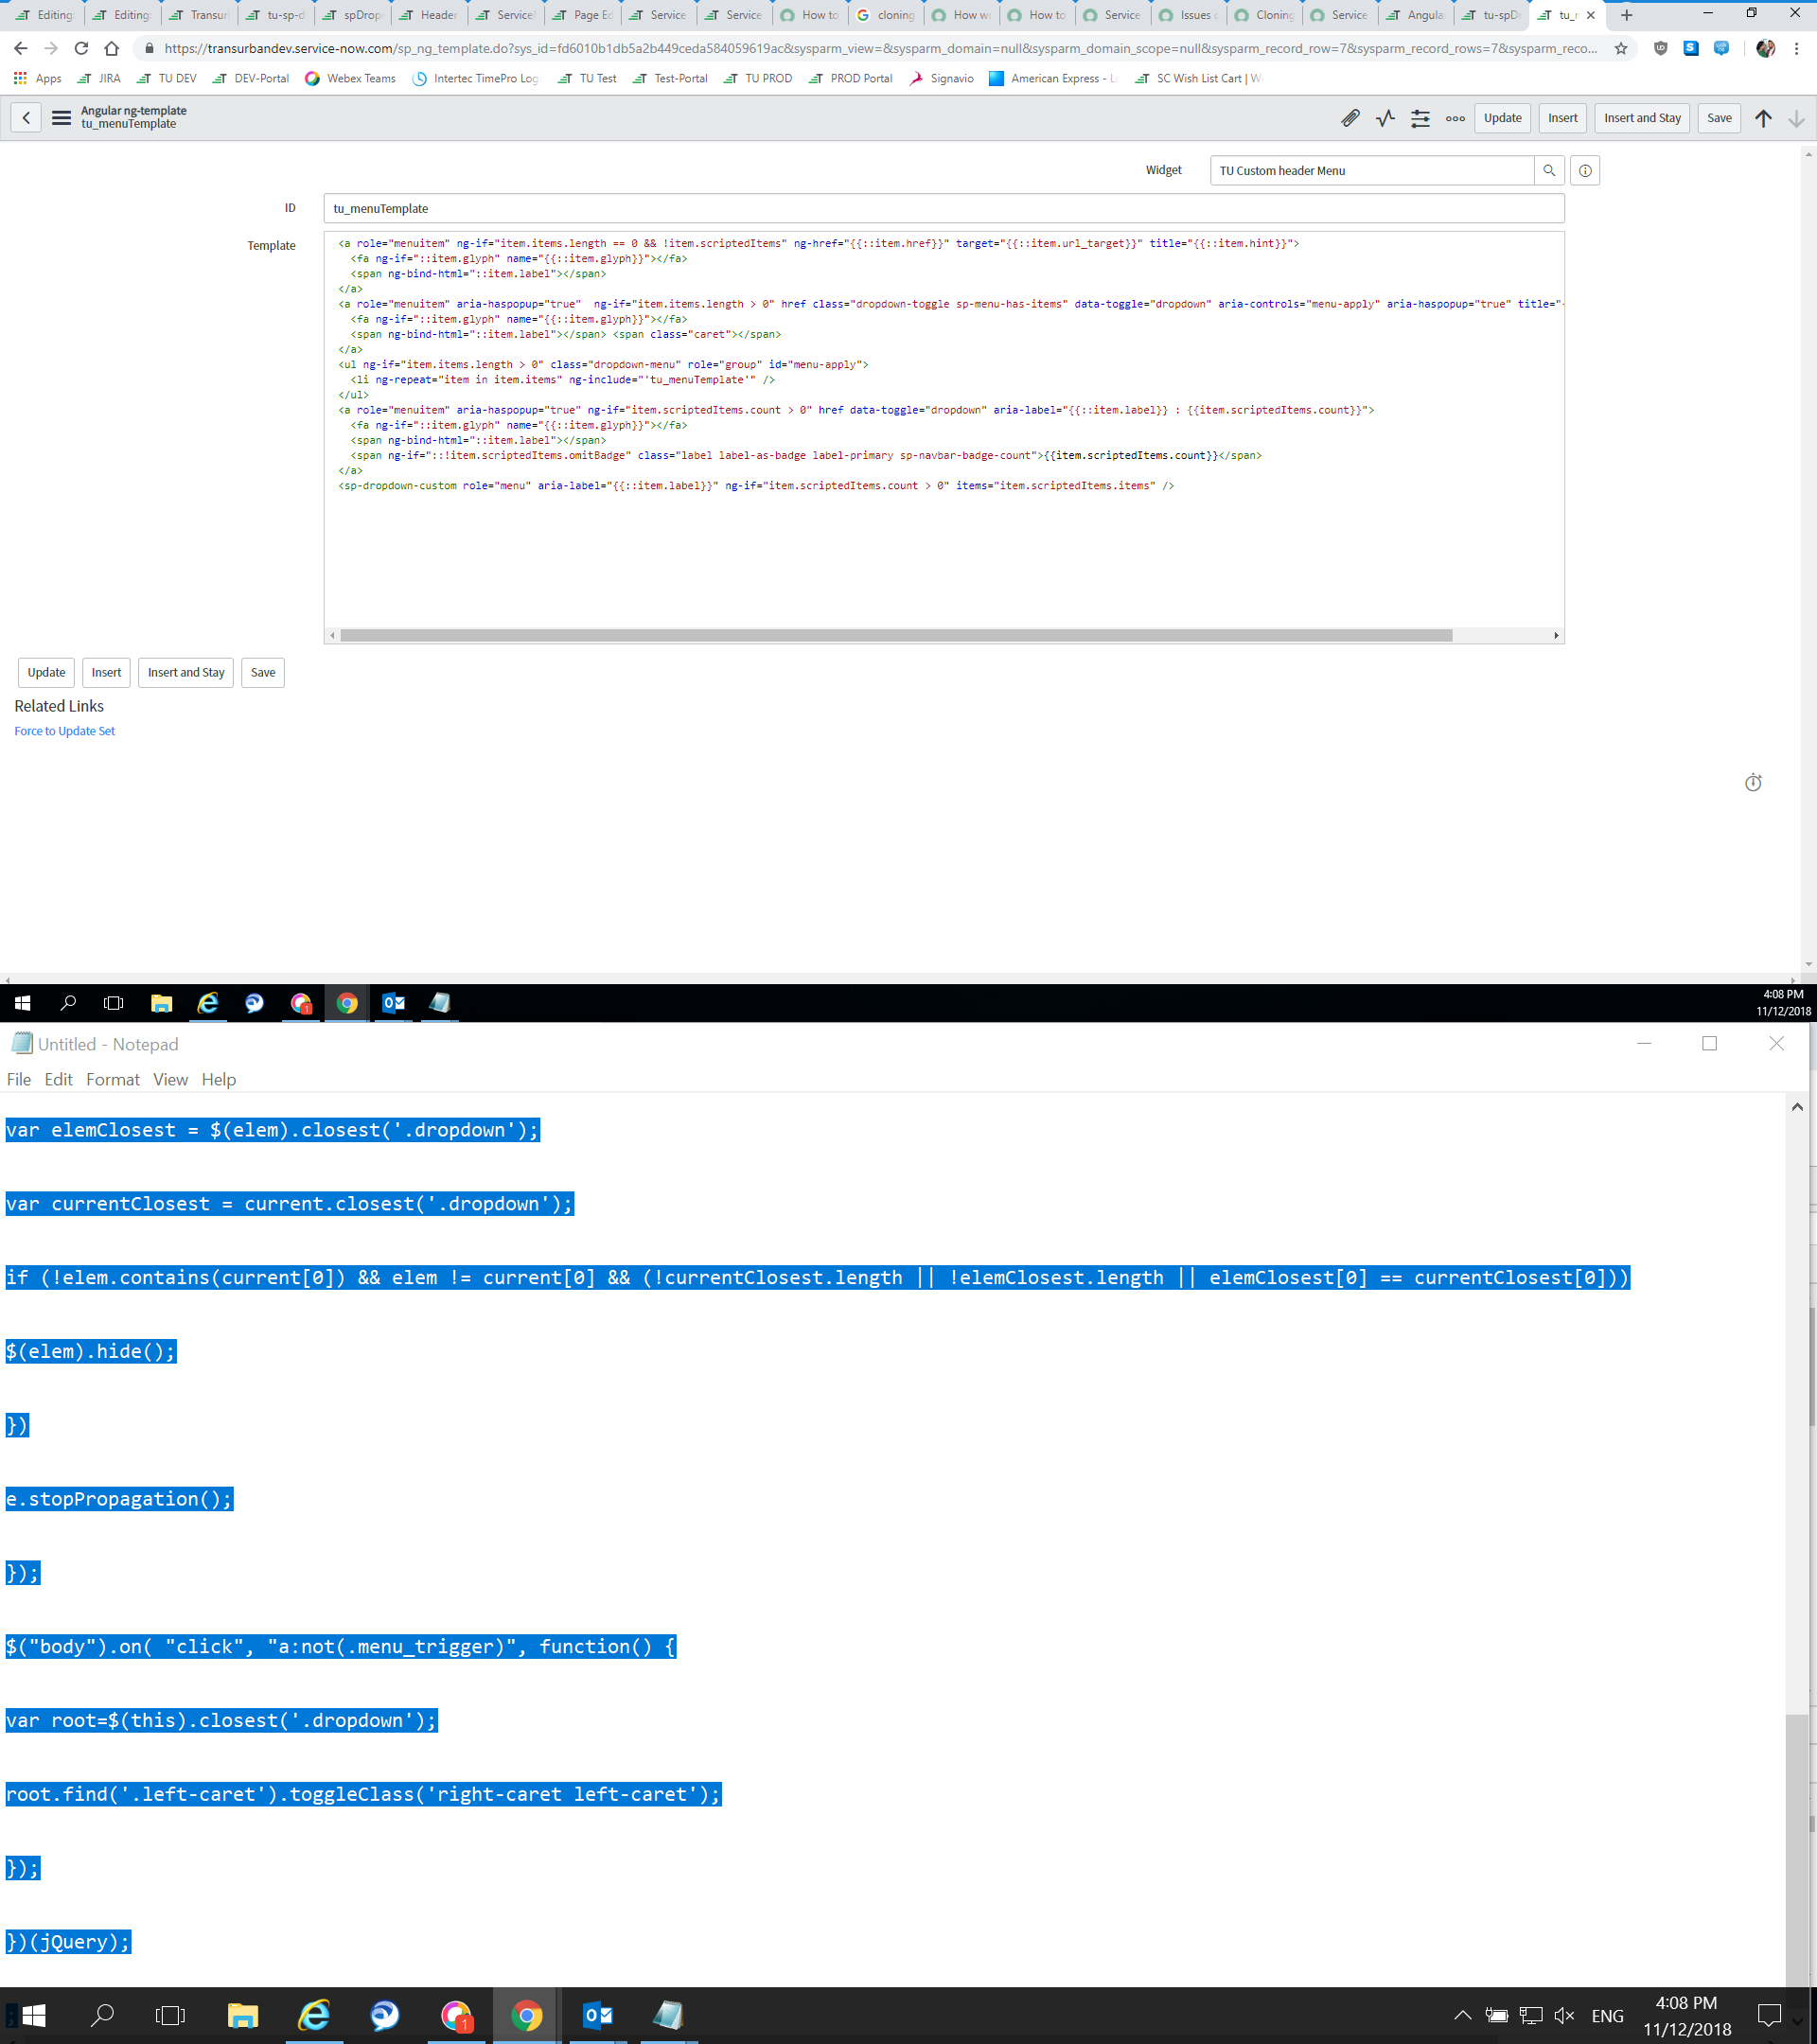Open the hamburger context menu icon

61,118
